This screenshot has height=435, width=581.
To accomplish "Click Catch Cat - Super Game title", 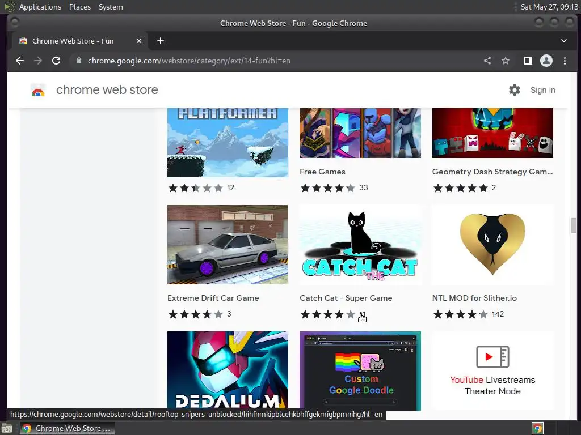I will click(346, 298).
